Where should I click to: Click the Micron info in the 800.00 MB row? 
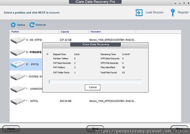[x=112, y=101]
